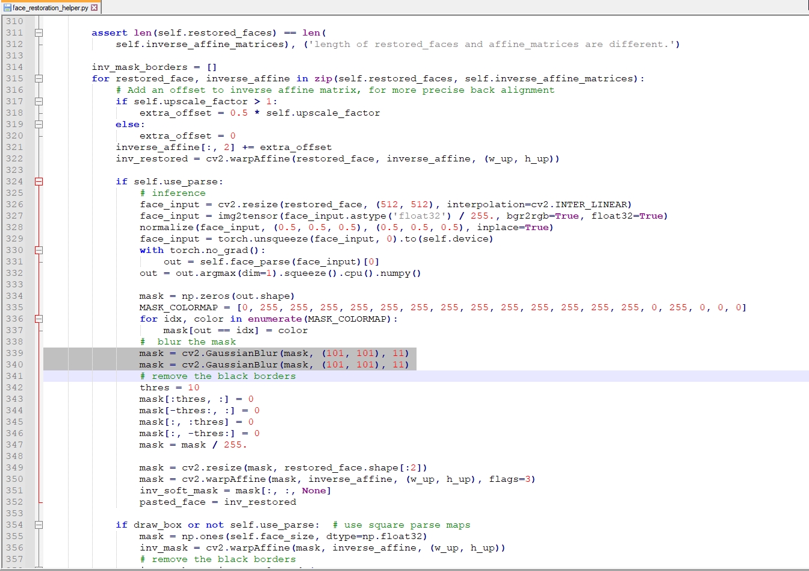
Task: Click line number 341 in the margin
Action: (14, 376)
